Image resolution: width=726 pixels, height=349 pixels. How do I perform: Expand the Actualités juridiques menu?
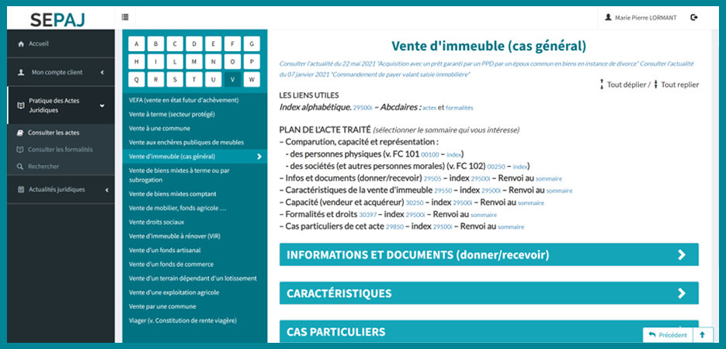[x=61, y=189]
